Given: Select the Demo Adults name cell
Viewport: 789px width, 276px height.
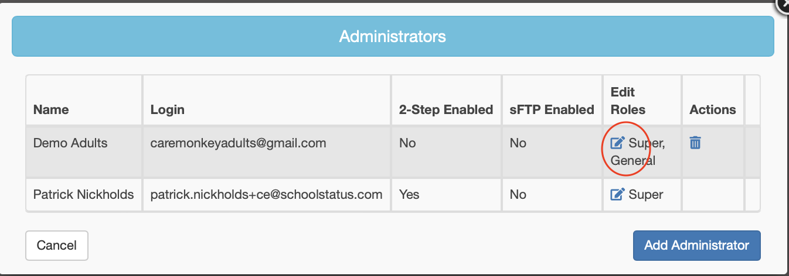Looking at the screenshot, I should click(70, 143).
